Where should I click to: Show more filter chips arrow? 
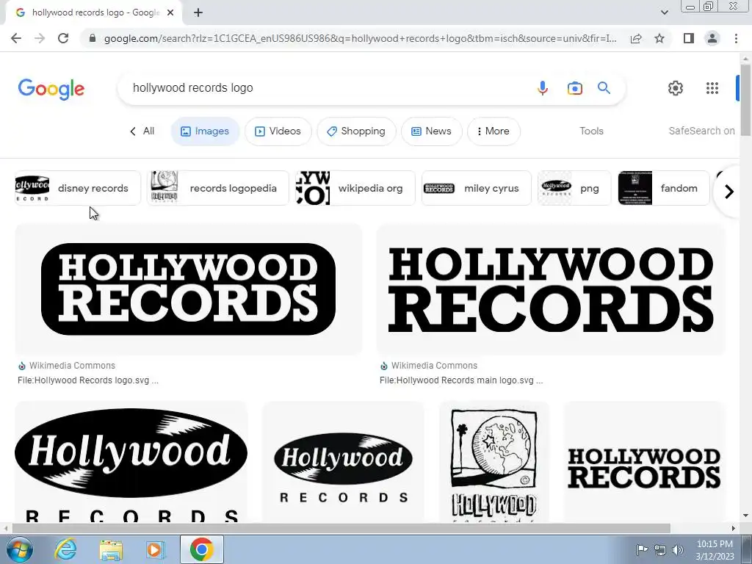click(729, 192)
